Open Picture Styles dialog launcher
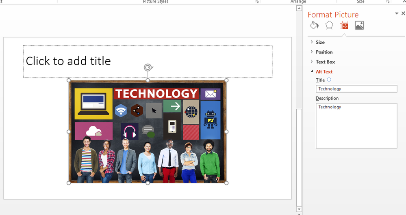The height and width of the screenshot is (215, 406). point(257,2)
